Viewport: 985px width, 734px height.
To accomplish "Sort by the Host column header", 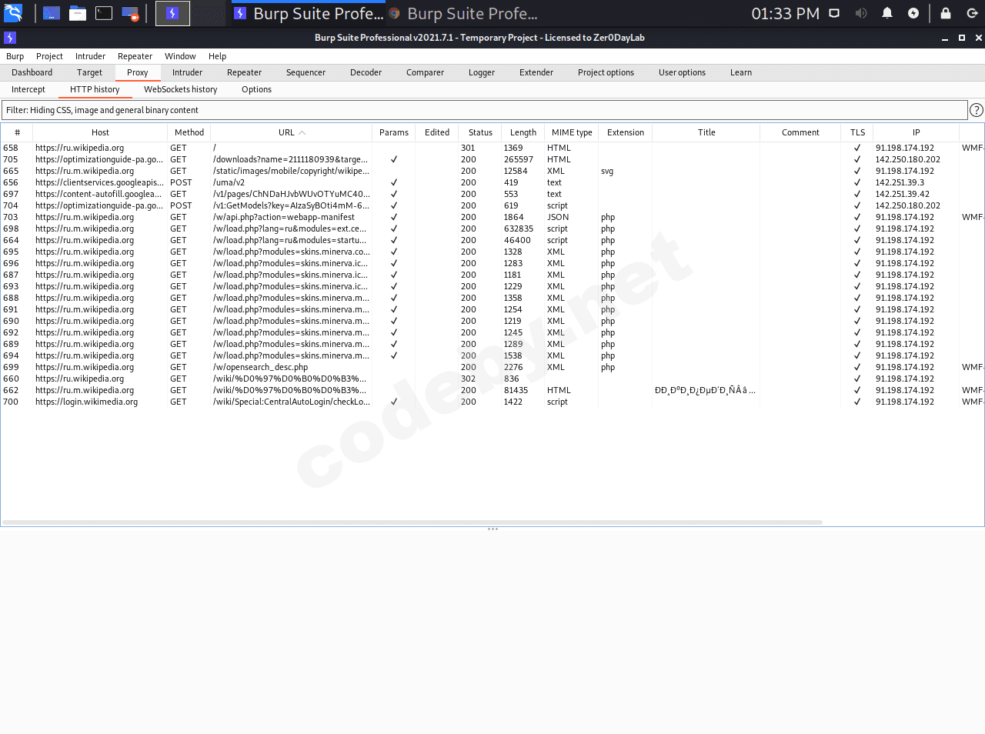I will coord(100,132).
